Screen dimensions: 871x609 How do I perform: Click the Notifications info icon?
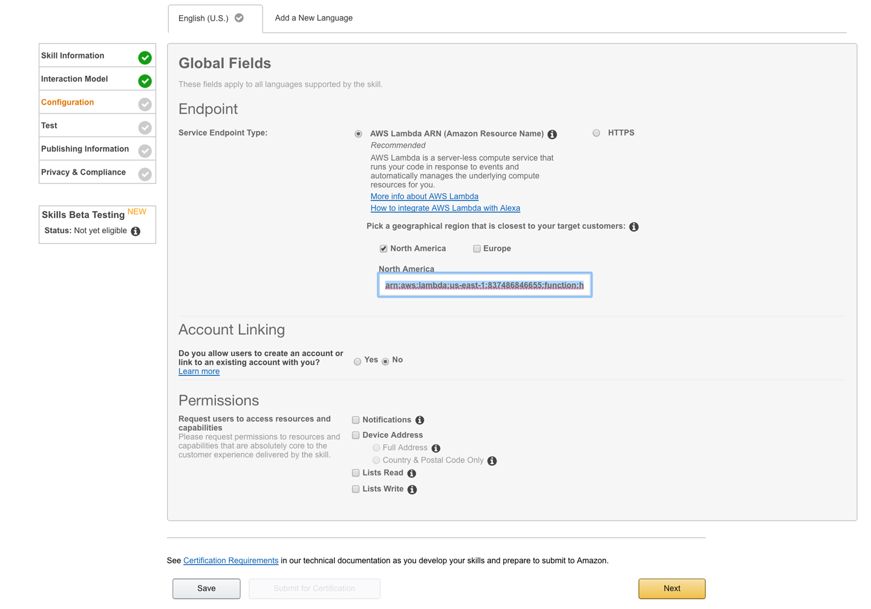pos(420,420)
